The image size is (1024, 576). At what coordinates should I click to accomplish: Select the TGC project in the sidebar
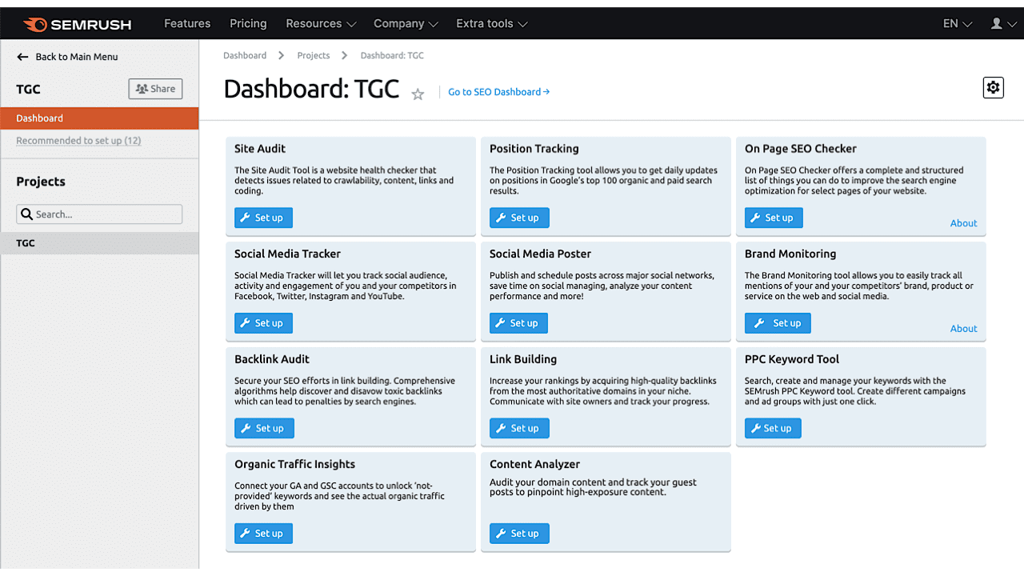coord(25,242)
